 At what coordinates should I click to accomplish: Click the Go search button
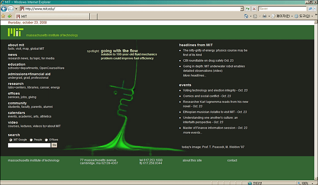54,145
